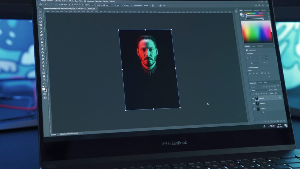Click the foreground color swatch in toolbox
The height and width of the screenshot is (169, 300).
(44, 89)
